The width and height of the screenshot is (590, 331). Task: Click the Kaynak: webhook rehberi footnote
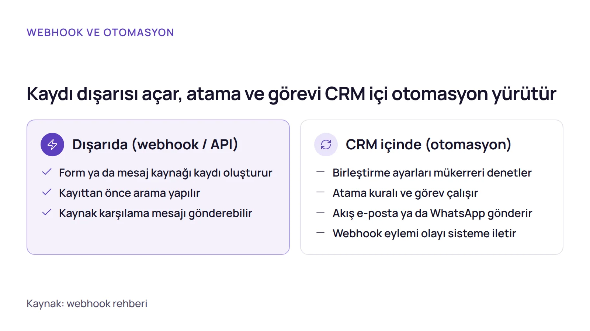pos(87,304)
